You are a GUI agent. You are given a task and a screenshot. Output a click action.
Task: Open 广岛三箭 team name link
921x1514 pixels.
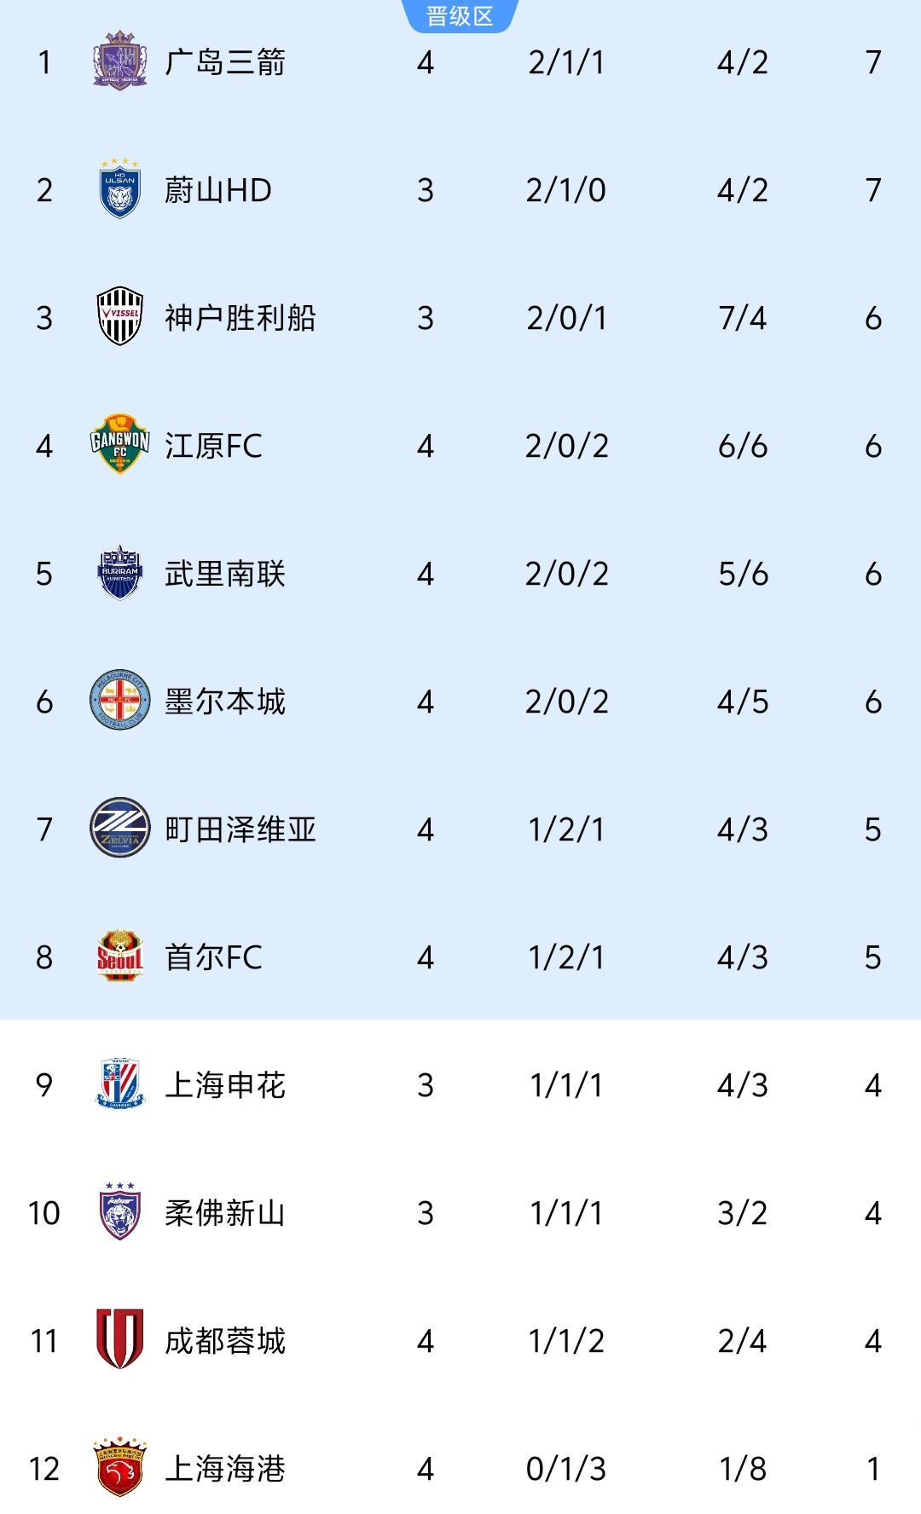coord(225,62)
